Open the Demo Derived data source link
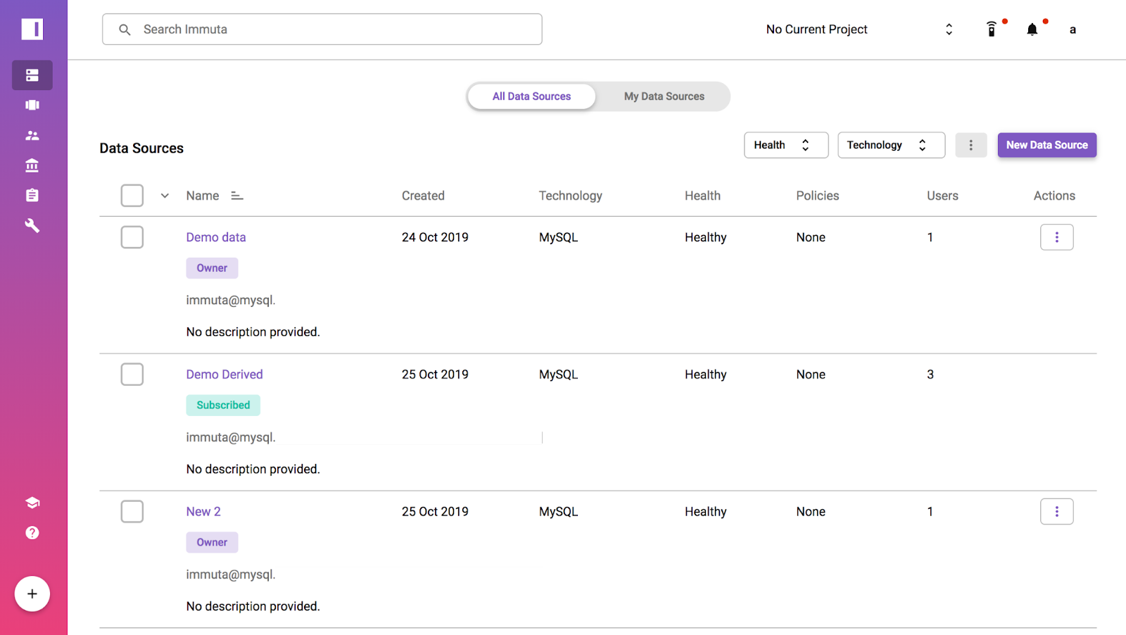The height and width of the screenshot is (635, 1126). (224, 374)
